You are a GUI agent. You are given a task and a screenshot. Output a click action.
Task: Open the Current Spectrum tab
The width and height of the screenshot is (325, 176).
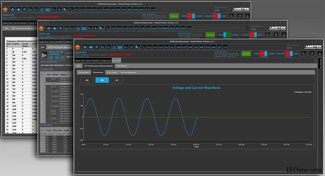click(x=128, y=72)
